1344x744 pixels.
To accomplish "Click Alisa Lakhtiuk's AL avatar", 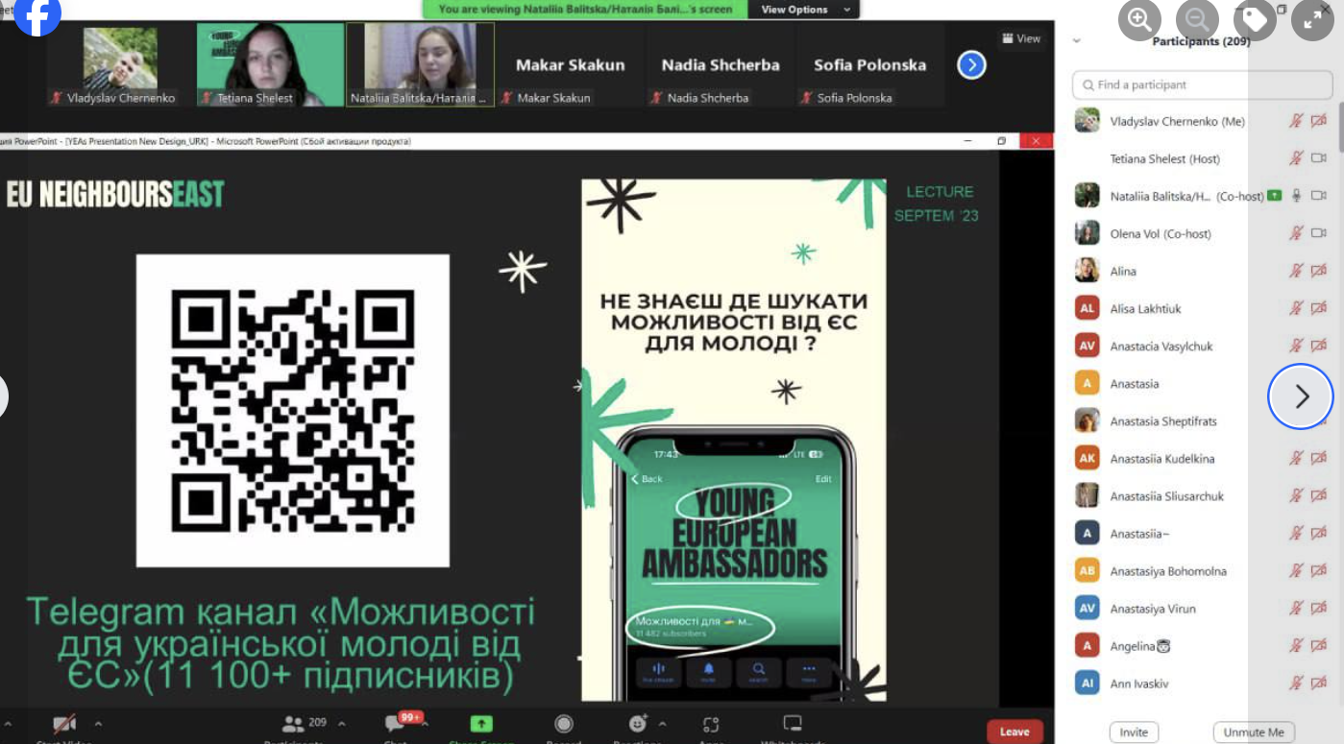I will (1087, 308).
